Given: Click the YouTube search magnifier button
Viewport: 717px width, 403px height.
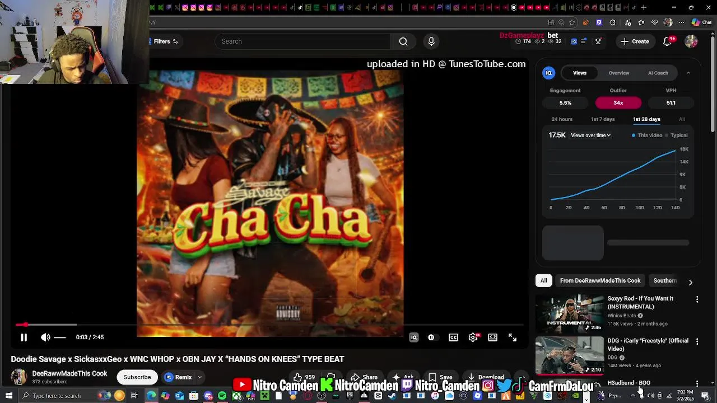Looking at the screenshot, I should point(403,41).
